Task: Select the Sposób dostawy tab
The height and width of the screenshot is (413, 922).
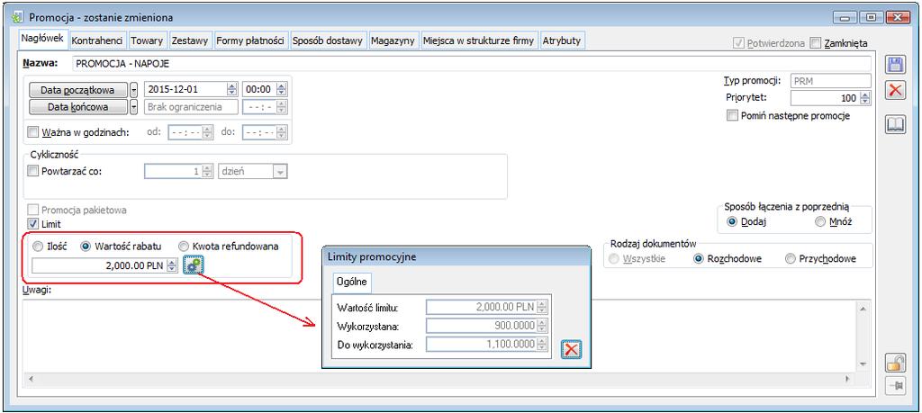Action: click(328, 40)
